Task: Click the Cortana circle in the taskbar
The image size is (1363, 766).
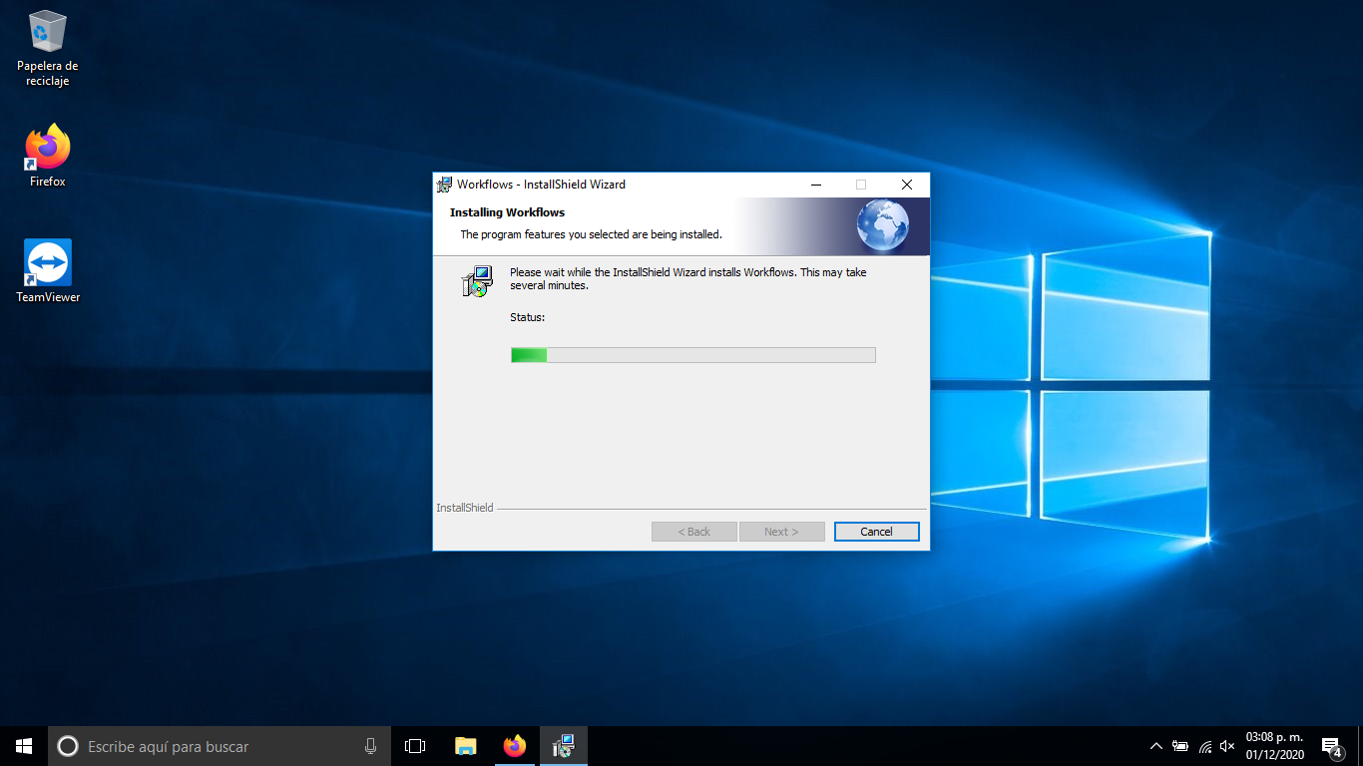Action: coord(68,746)
